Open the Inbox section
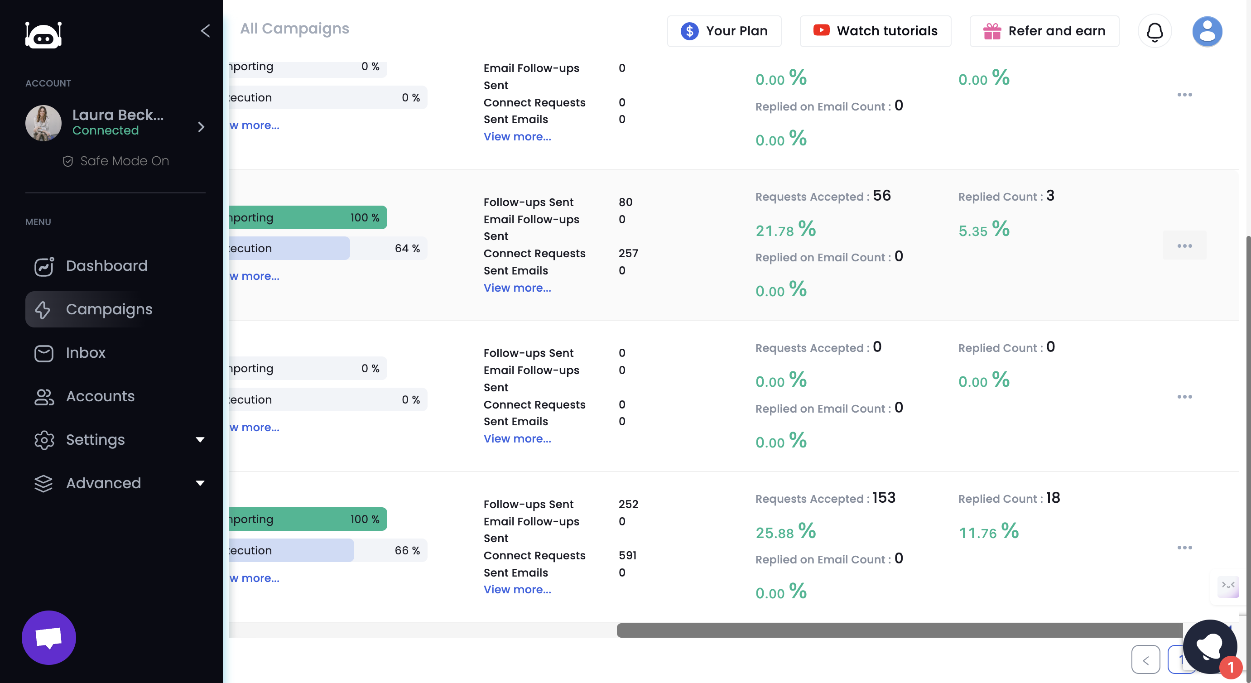Viewport: 1251px width, 683px height. coord(86,353)
